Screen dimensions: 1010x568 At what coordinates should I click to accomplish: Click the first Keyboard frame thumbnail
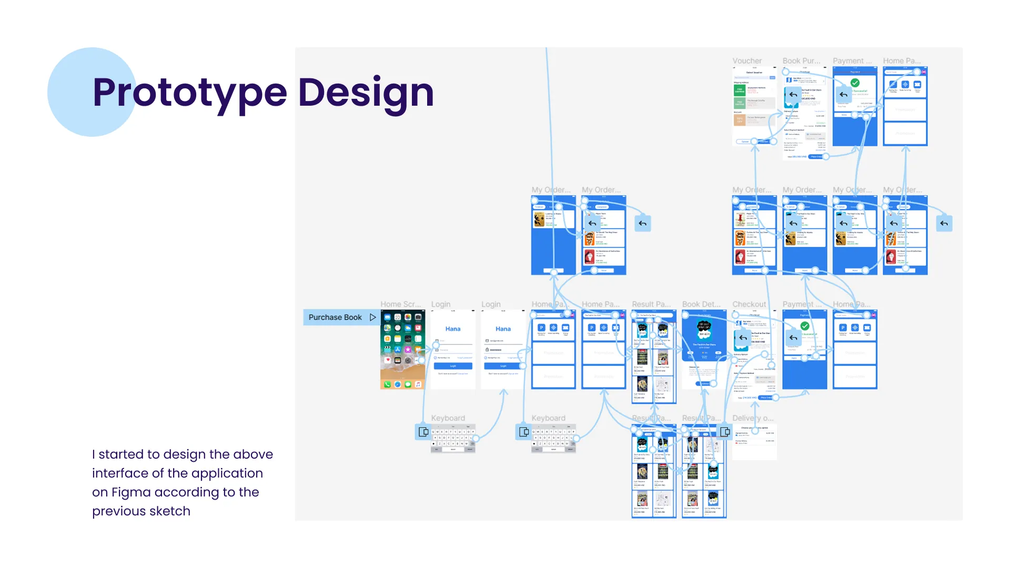click(453, 439)
